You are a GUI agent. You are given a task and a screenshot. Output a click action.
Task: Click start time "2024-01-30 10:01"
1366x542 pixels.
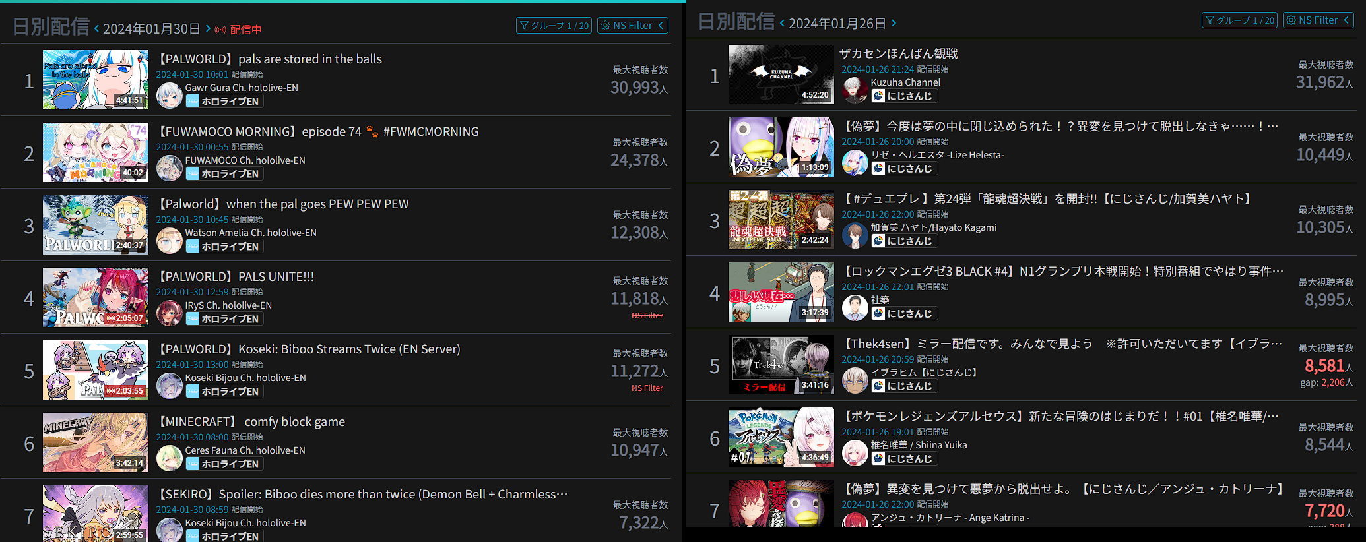[x=192, y=75]
